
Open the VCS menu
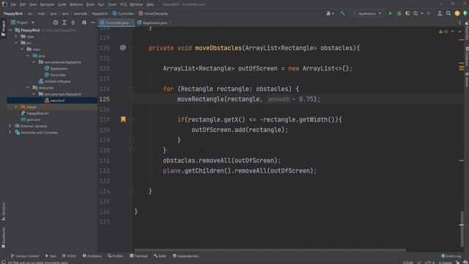pyautogui.click(x=123, y=4)
